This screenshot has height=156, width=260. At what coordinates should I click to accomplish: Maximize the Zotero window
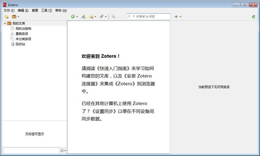click(244, 5)
